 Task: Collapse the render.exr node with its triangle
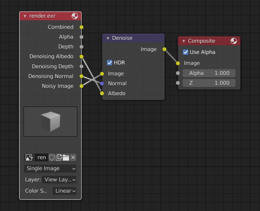25,16
